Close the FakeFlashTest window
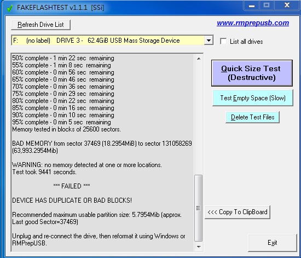This screenshot has height=258, width=301. [287, 5]
